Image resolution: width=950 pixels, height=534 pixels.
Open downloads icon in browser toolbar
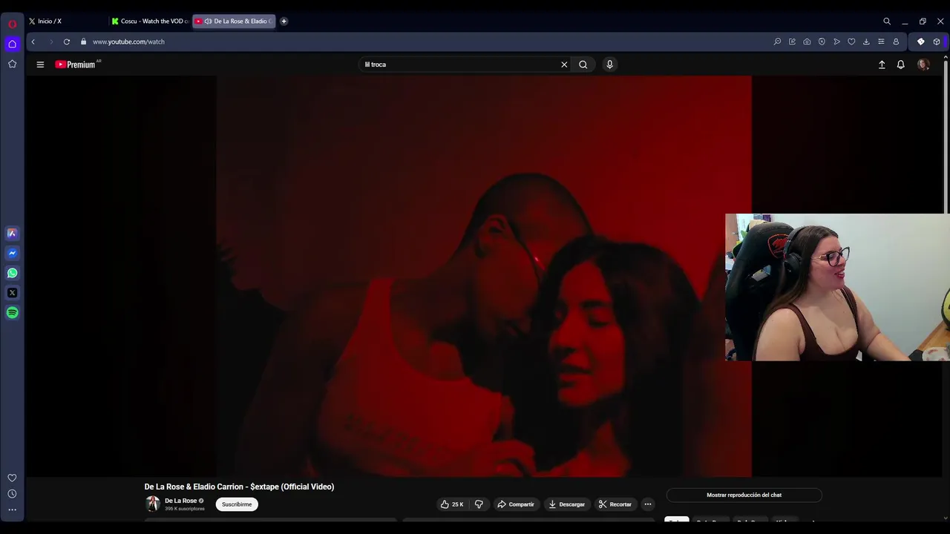pos(866,42)
